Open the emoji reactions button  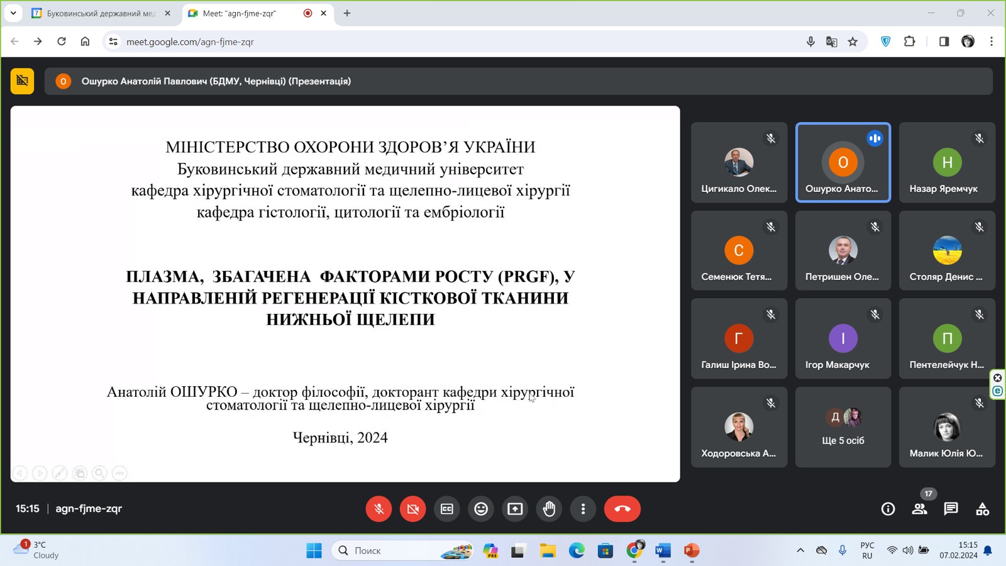(481, 509)
